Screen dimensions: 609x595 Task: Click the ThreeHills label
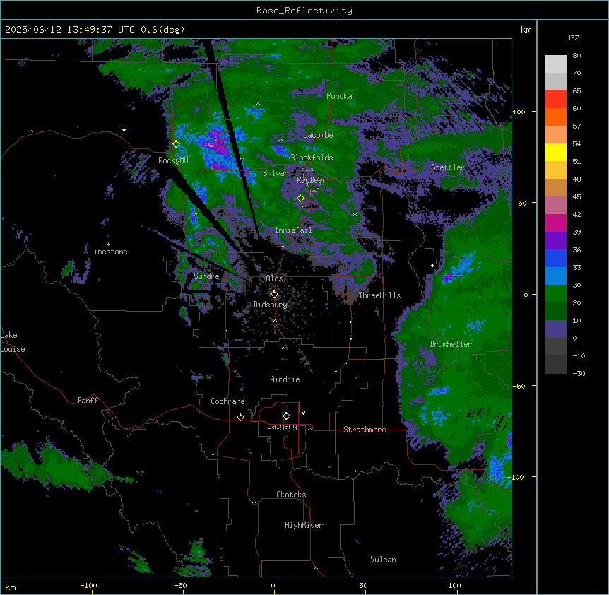[379, 295]
